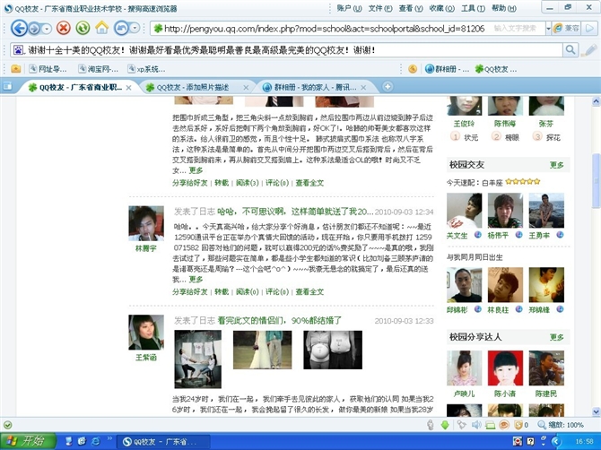Stop page loading with red X icon
The width and height of the screenshot is (601, 450).
click(x=64, y=28)
